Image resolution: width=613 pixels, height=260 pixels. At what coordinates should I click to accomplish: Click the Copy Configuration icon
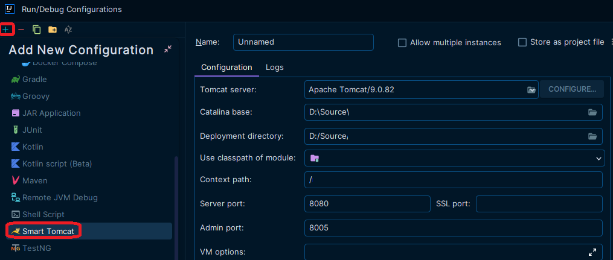coord(37,30)
